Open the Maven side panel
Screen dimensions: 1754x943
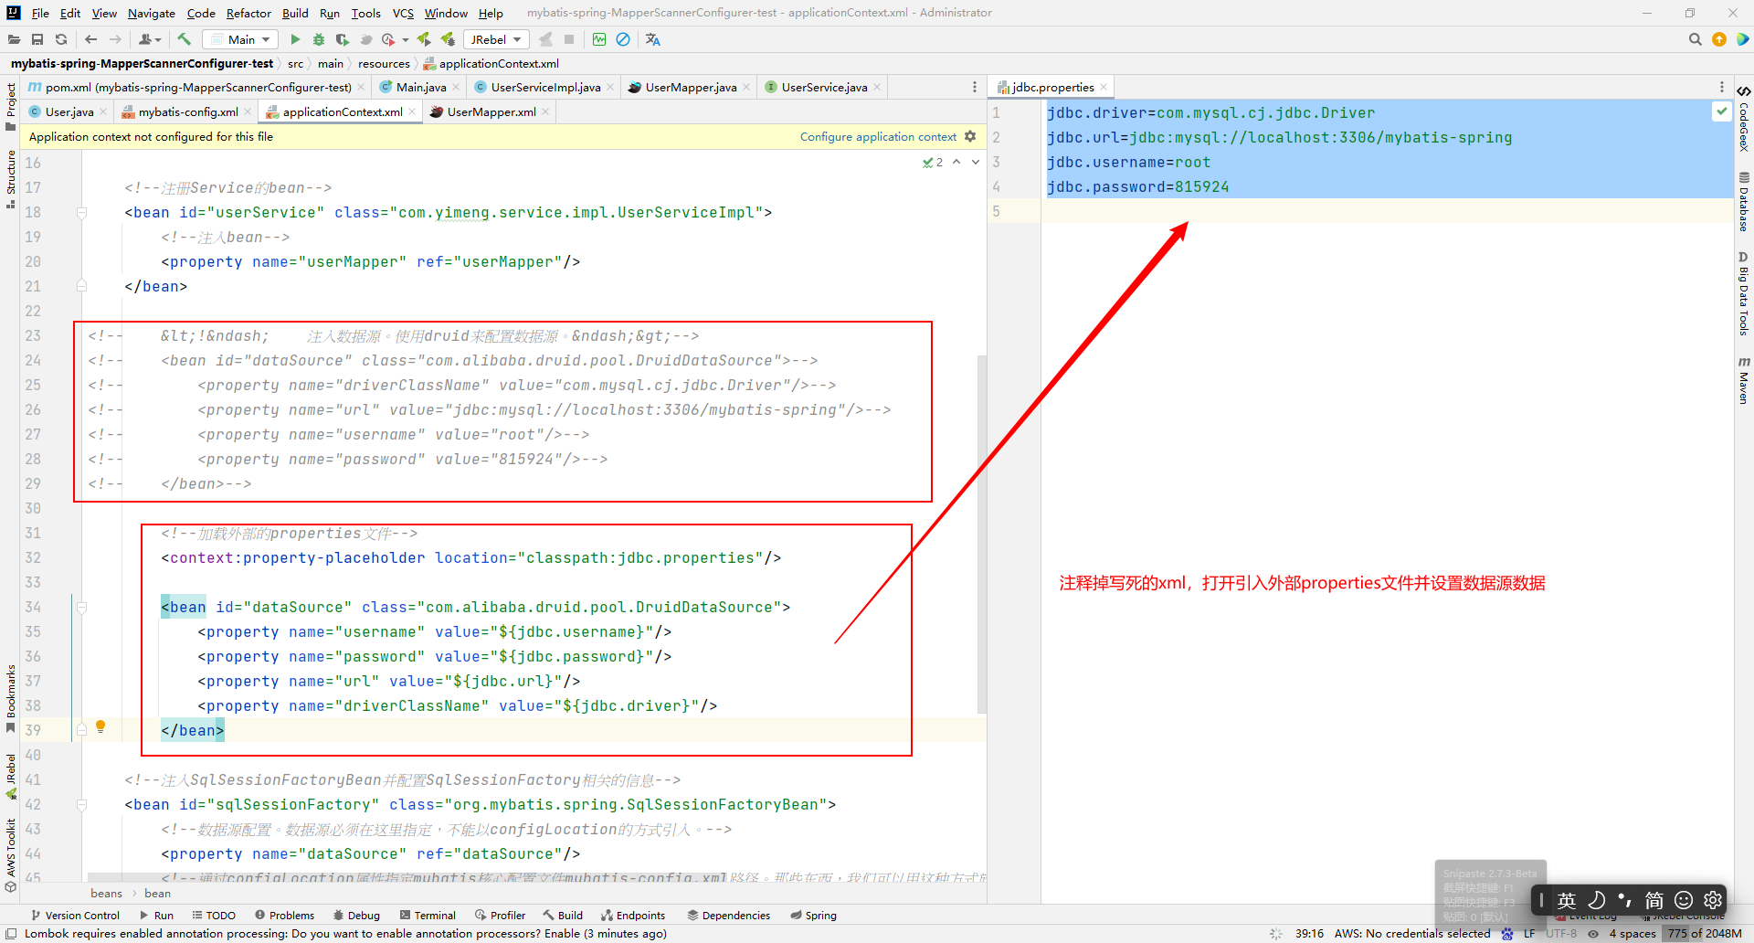tap(1744, 380)
